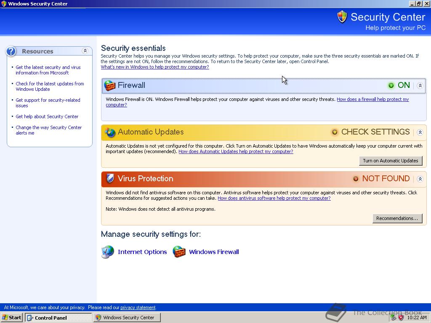Click the Note about antivirus detection text
431x323 pixels.
pyautogui.click(x=160, y=209)
